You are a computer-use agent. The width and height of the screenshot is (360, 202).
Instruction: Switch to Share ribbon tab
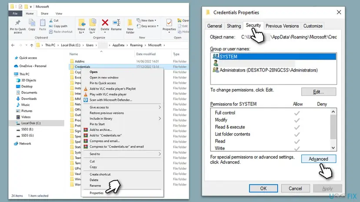44,13
